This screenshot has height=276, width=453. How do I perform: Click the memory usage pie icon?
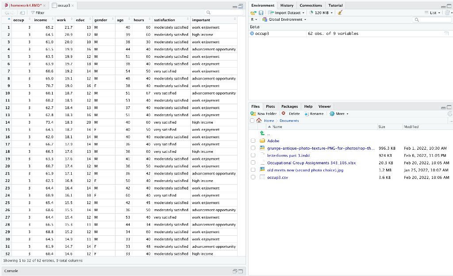[311, 12]
